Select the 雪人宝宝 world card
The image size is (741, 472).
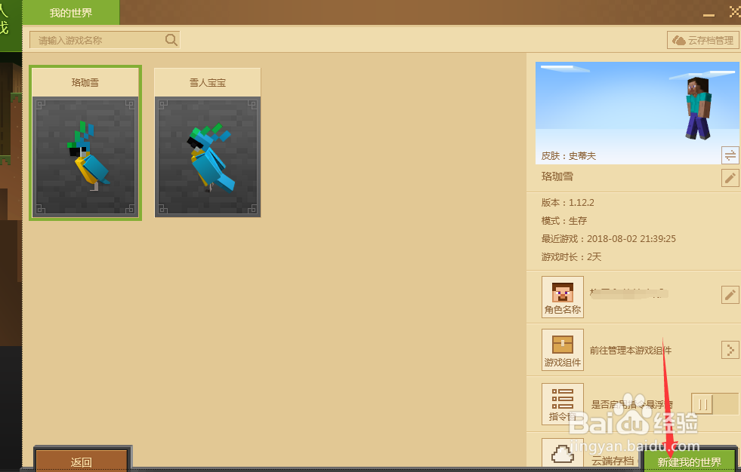pos(208,143)
